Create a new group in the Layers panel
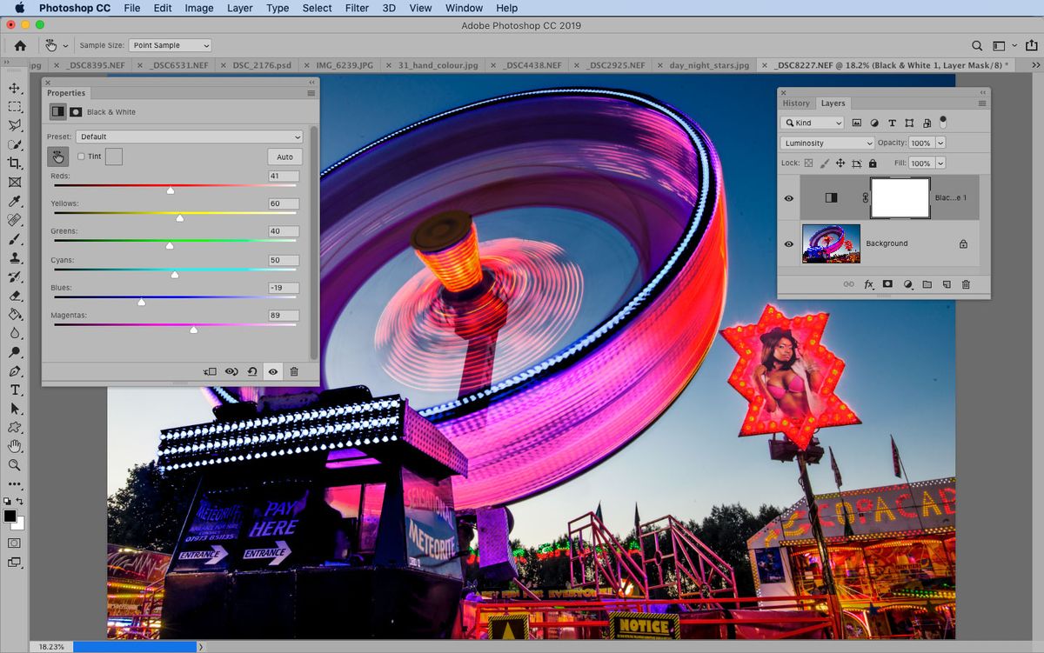The height and width of the screenshot is (653, 1044). pos(927,283)
